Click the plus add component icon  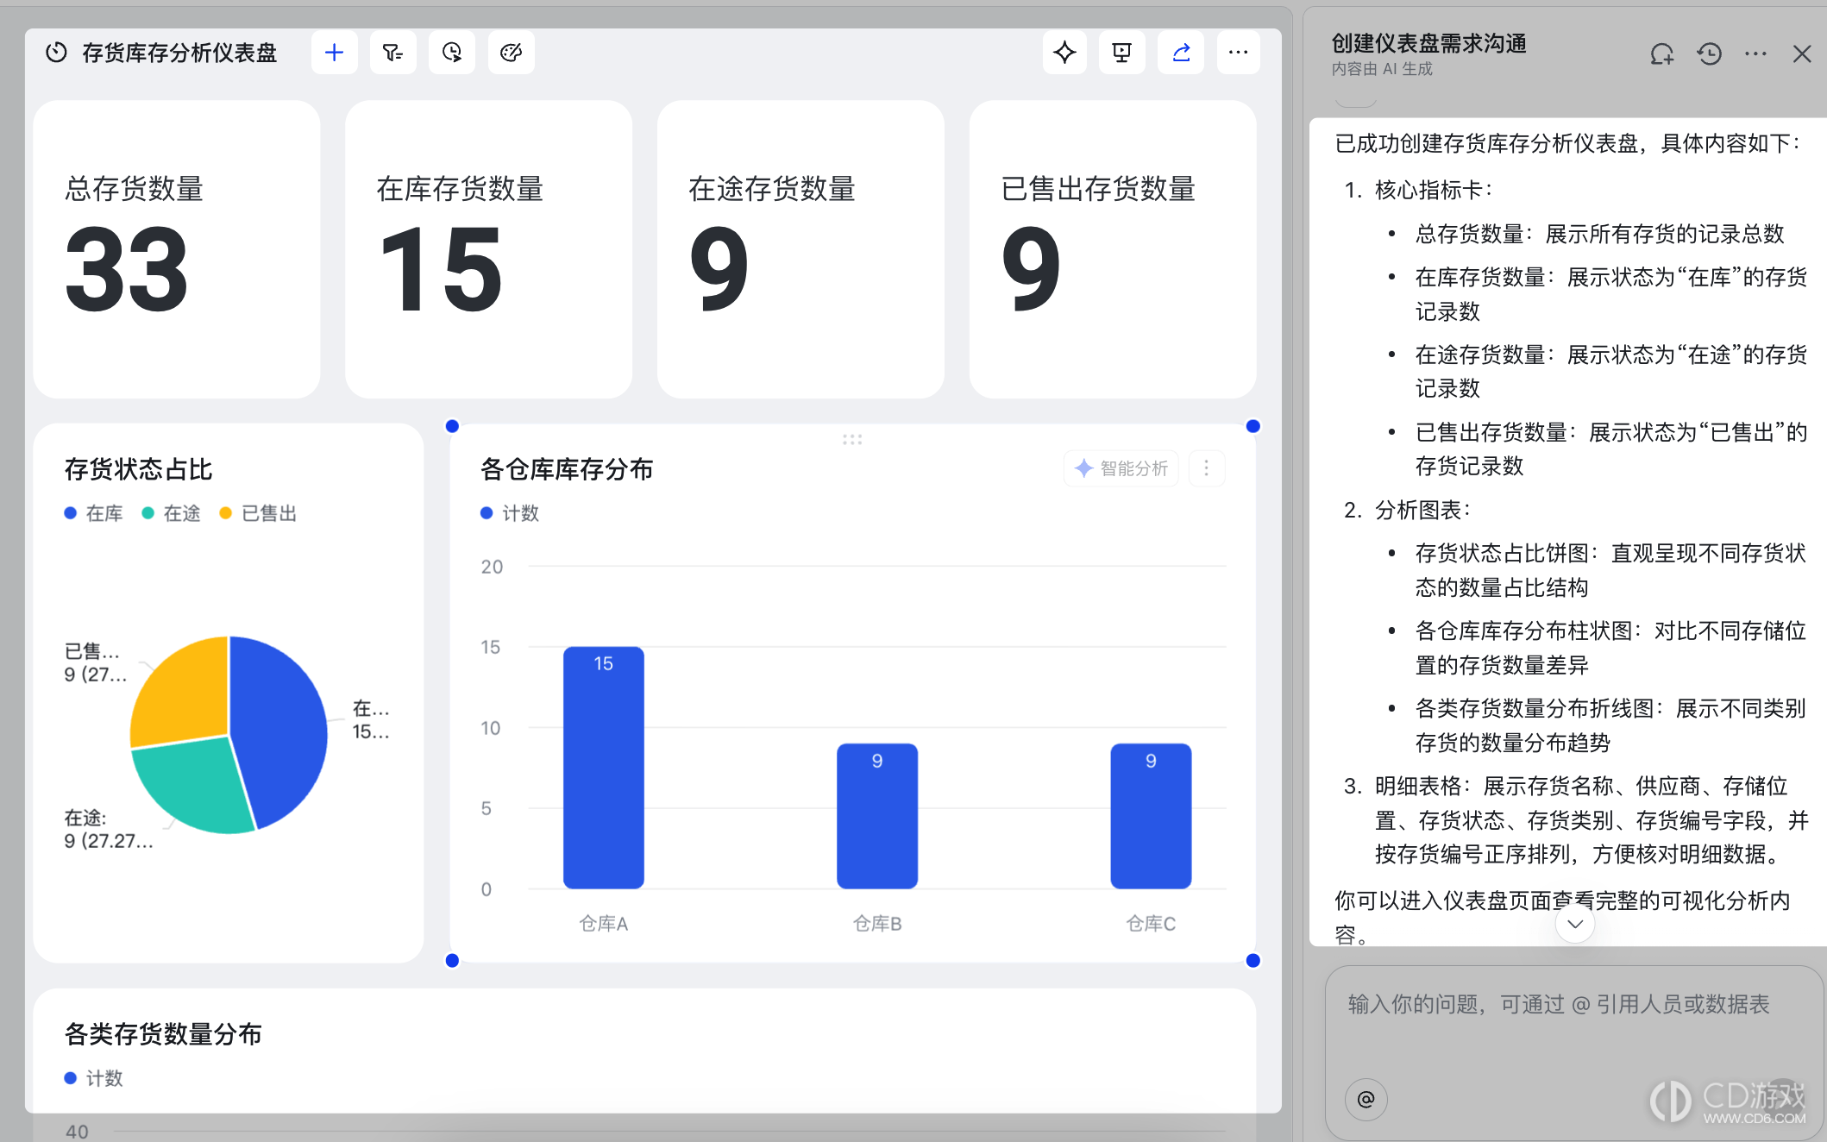click(x=334, y=53)
